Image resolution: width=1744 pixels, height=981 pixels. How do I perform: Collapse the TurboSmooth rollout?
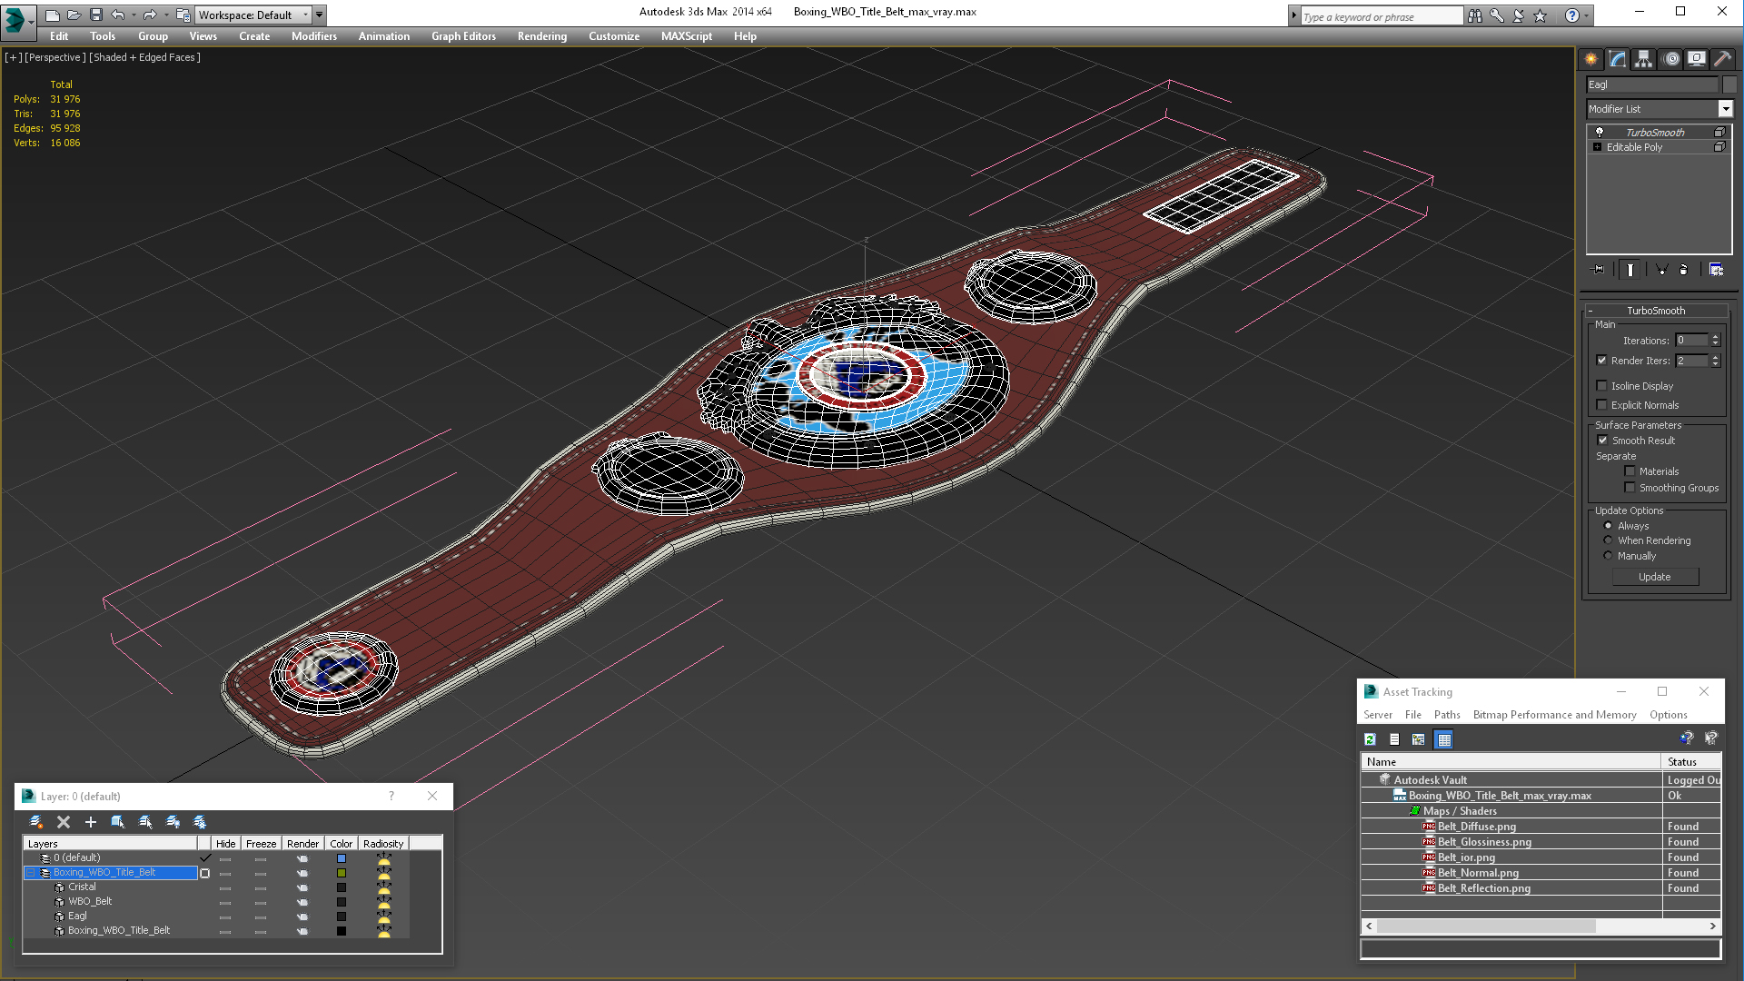1655,311
